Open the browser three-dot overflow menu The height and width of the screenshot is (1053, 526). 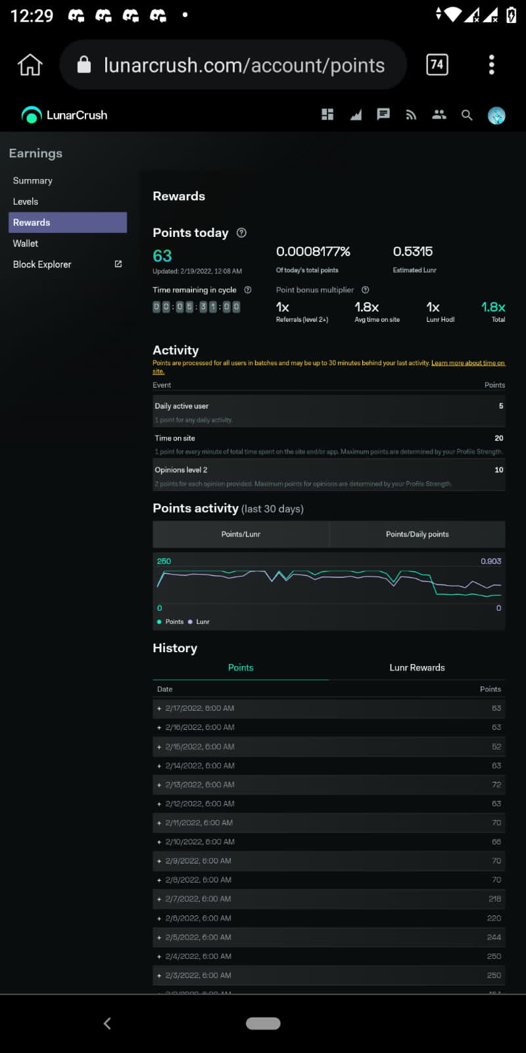pyautogui.click(x=491, y=64)
